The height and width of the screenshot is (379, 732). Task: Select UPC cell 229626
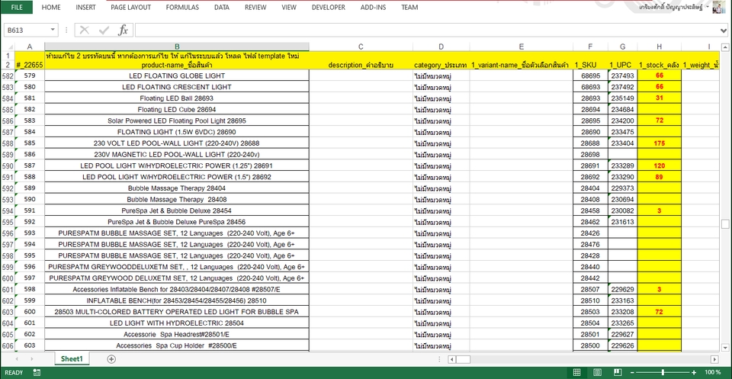tap(623, 345)
